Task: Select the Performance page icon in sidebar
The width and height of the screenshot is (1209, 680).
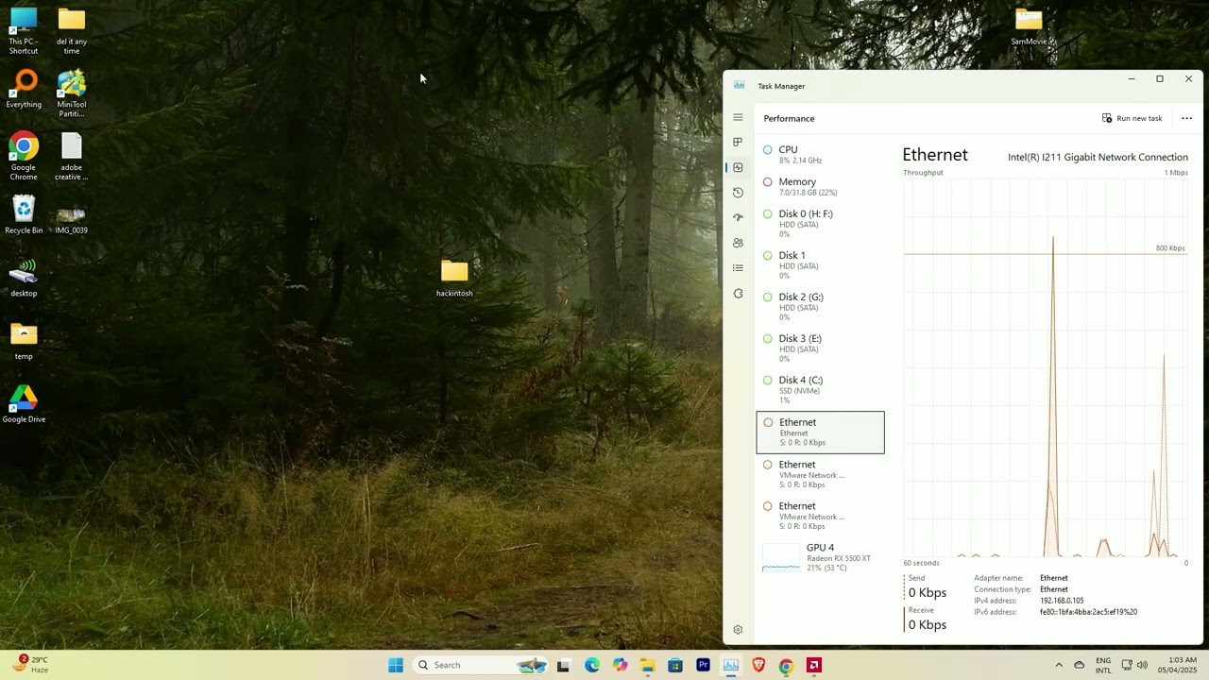Action: pos(738,167)
